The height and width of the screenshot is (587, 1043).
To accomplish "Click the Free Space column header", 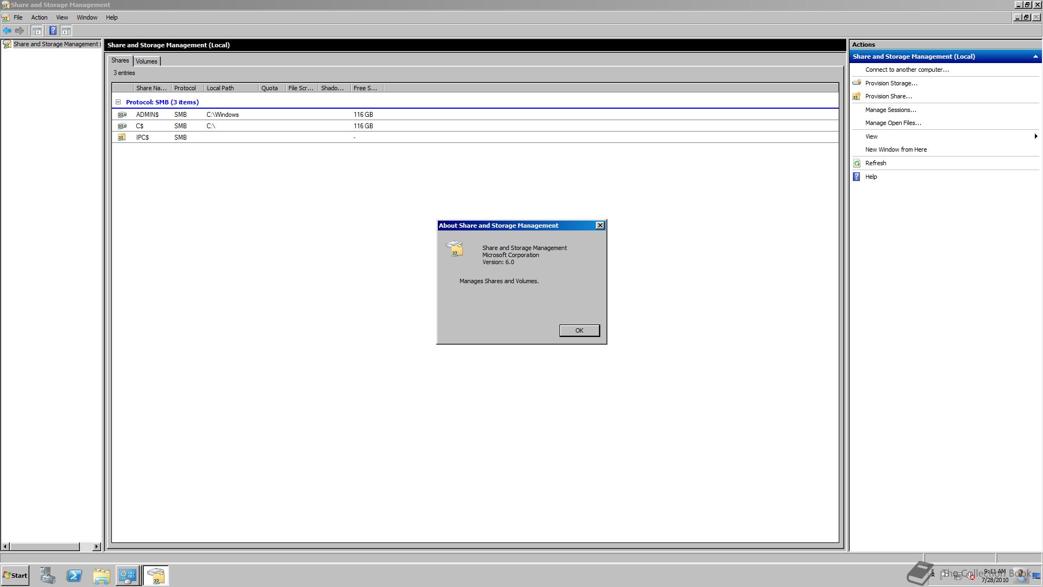I will [367, 88].
